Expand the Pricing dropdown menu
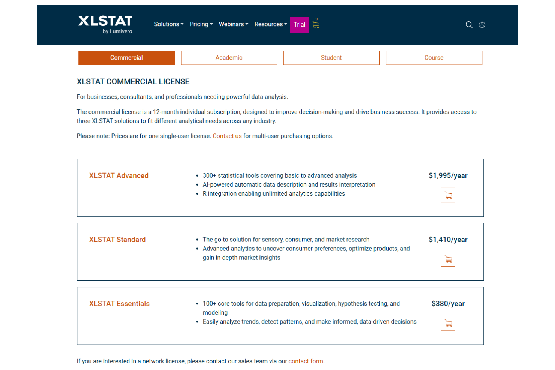This screenshot has width=555, height=370. [x=201, y=24]
